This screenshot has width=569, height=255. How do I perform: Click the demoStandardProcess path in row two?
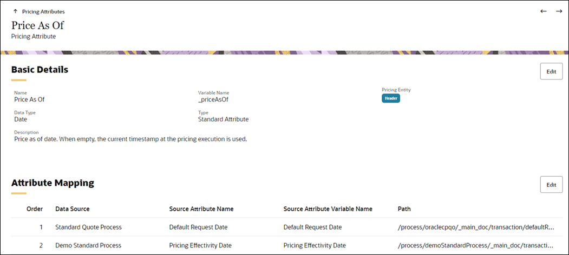click(480, 245)
